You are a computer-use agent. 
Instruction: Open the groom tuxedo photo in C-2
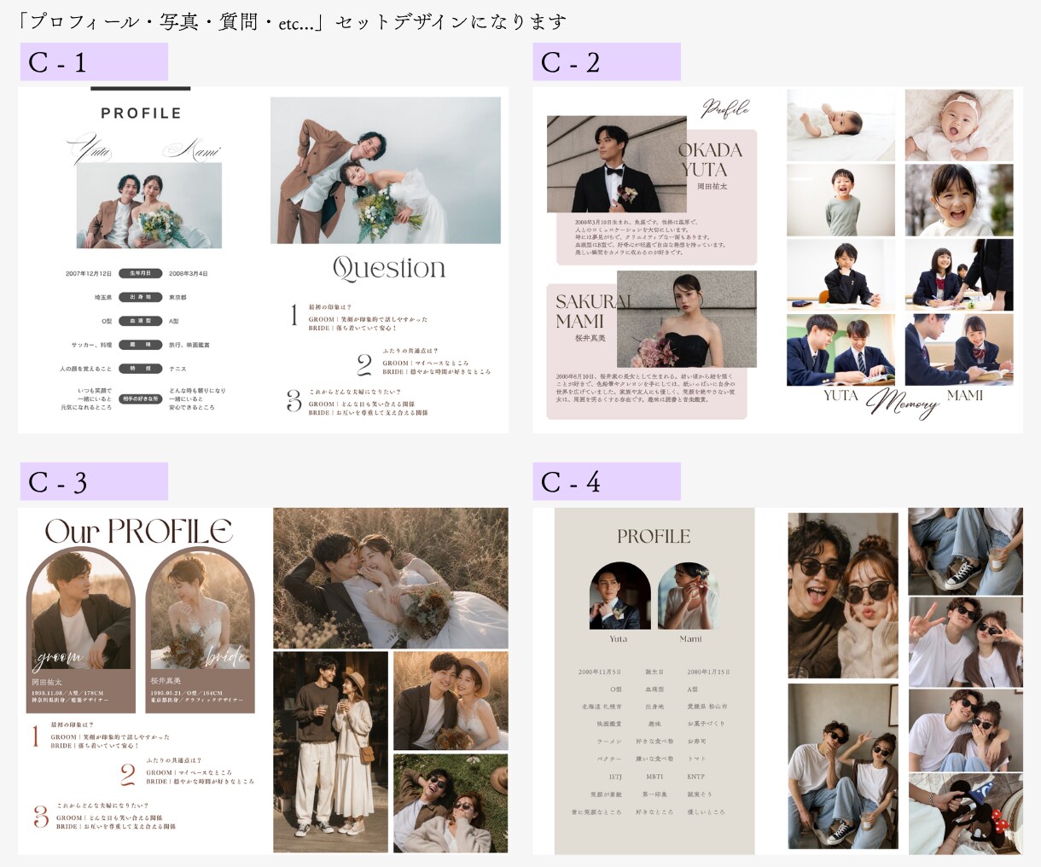[x=616, y=164]
